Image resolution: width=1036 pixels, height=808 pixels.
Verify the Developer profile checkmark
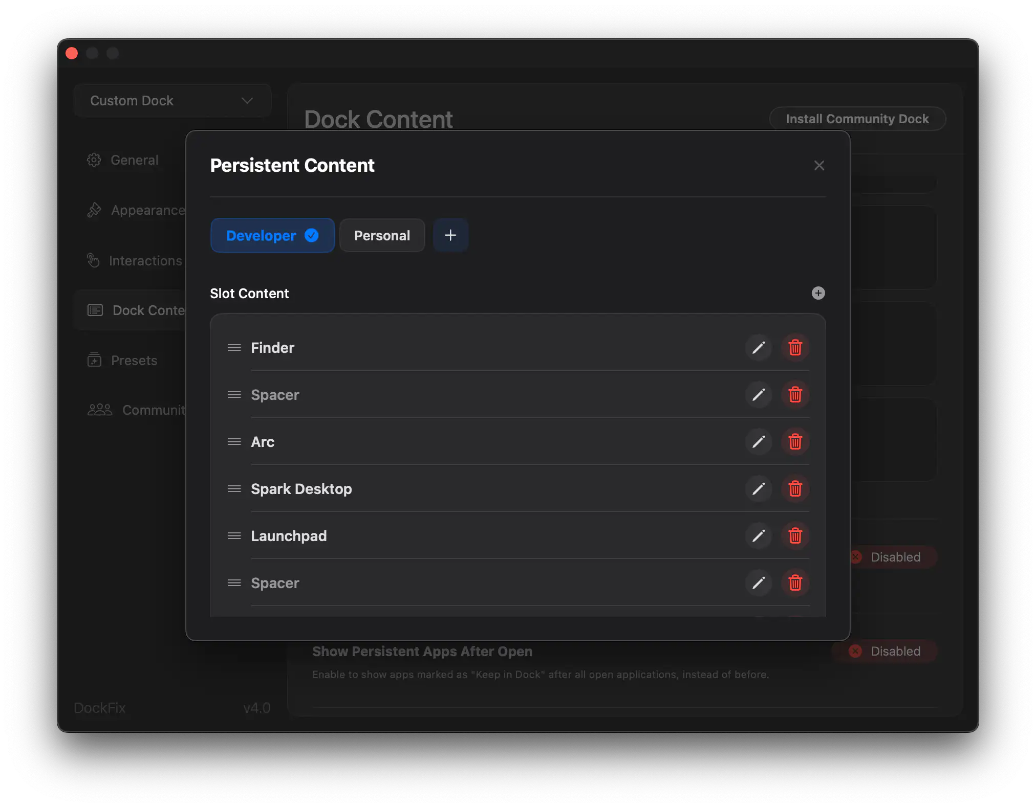tap(312, 236)
